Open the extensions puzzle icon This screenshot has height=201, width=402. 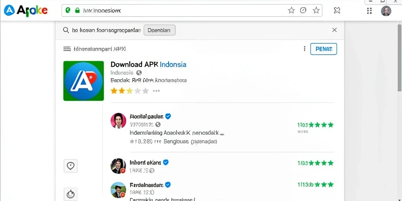(x=337, y=11)
